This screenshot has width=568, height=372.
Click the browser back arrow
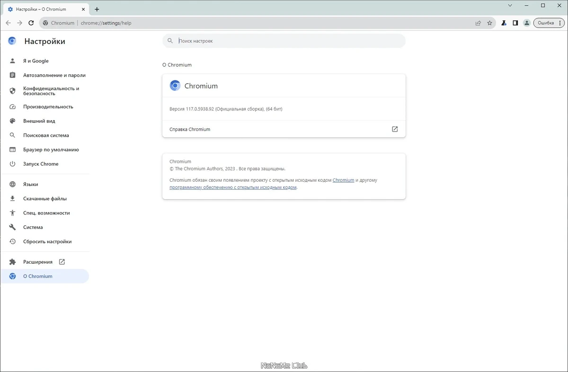tap(9, 23)
